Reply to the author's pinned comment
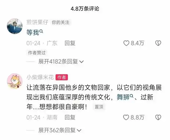 (x=70, y=118)
